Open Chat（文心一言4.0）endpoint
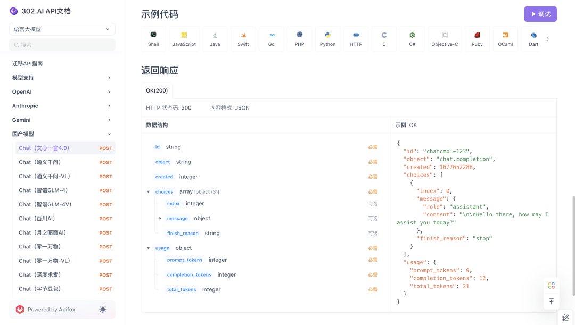 (65, 148)
